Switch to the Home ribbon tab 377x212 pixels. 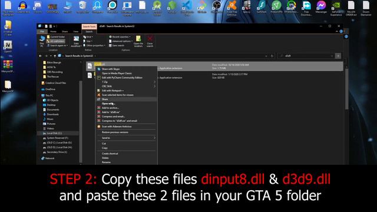click(53, 31)
